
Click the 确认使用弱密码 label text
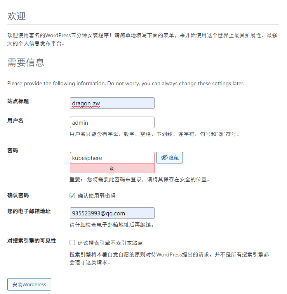[x=97, y=196]
